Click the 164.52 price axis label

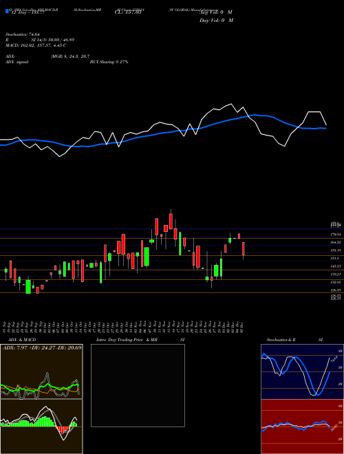click(336, 242)
